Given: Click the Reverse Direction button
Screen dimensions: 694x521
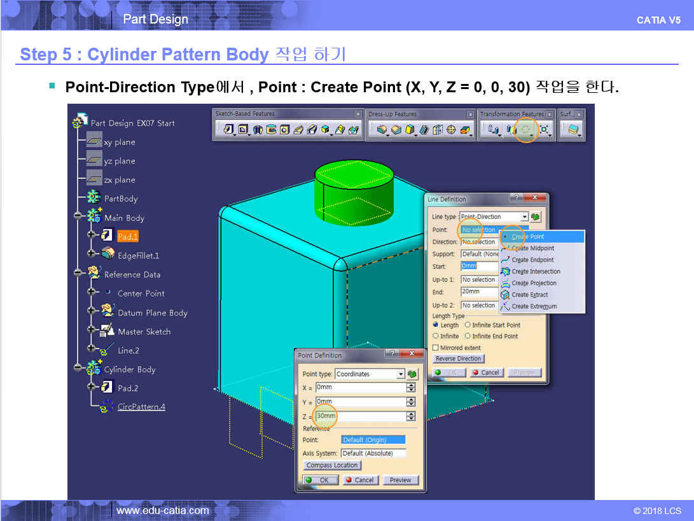Looking at the screenshot, I should (x=458, y=359).
